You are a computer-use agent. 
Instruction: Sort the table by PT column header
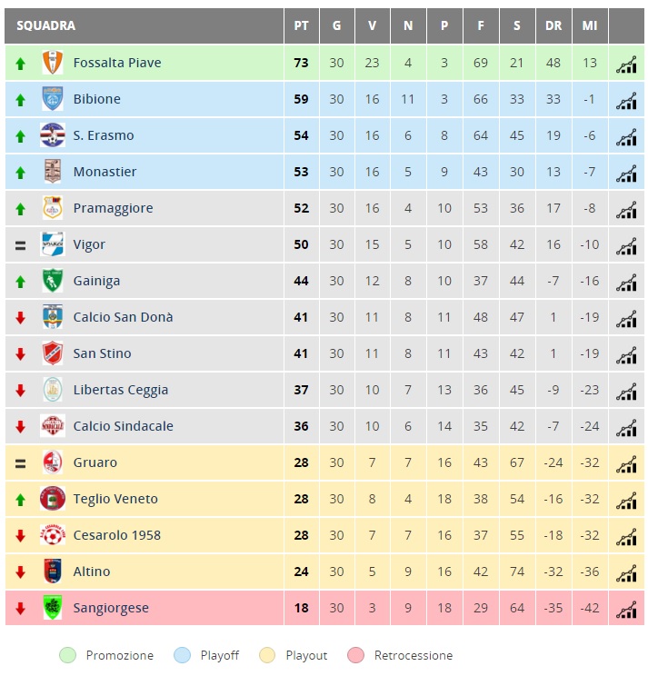pyautogui.click(x=301, y=25)
